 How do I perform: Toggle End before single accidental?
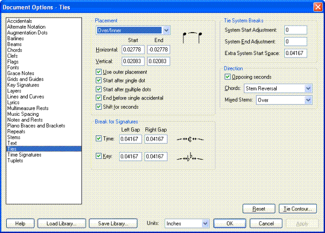(x=99, y=98)
